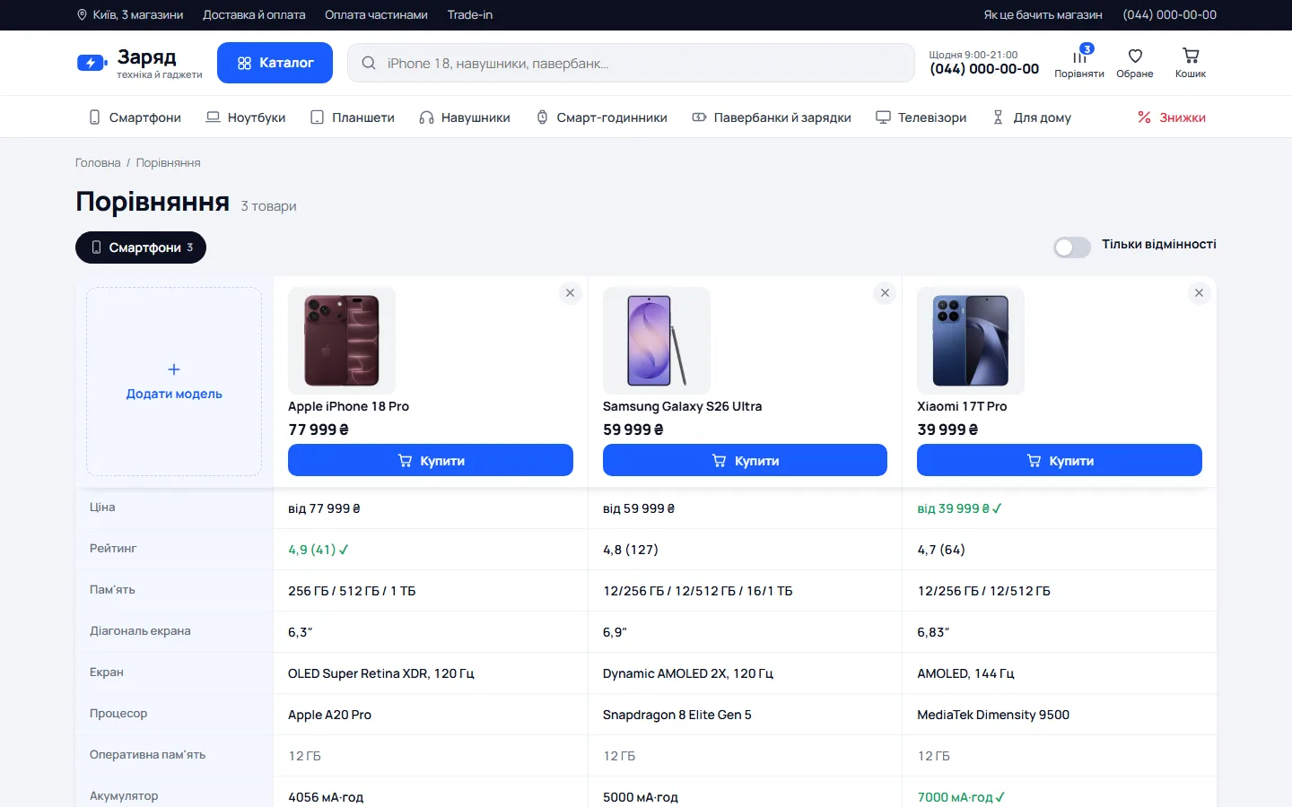The height and width of the screenshot is (807, 1292).
Task: Open the Знижки discounts link
Action: coord(1172,117)
